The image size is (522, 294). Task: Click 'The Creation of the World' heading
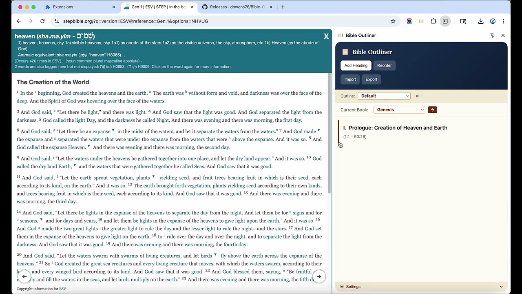53,82
